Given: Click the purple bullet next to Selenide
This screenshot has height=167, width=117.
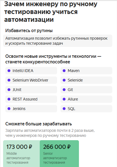Looking at the screenshot, I should point(64,80).
